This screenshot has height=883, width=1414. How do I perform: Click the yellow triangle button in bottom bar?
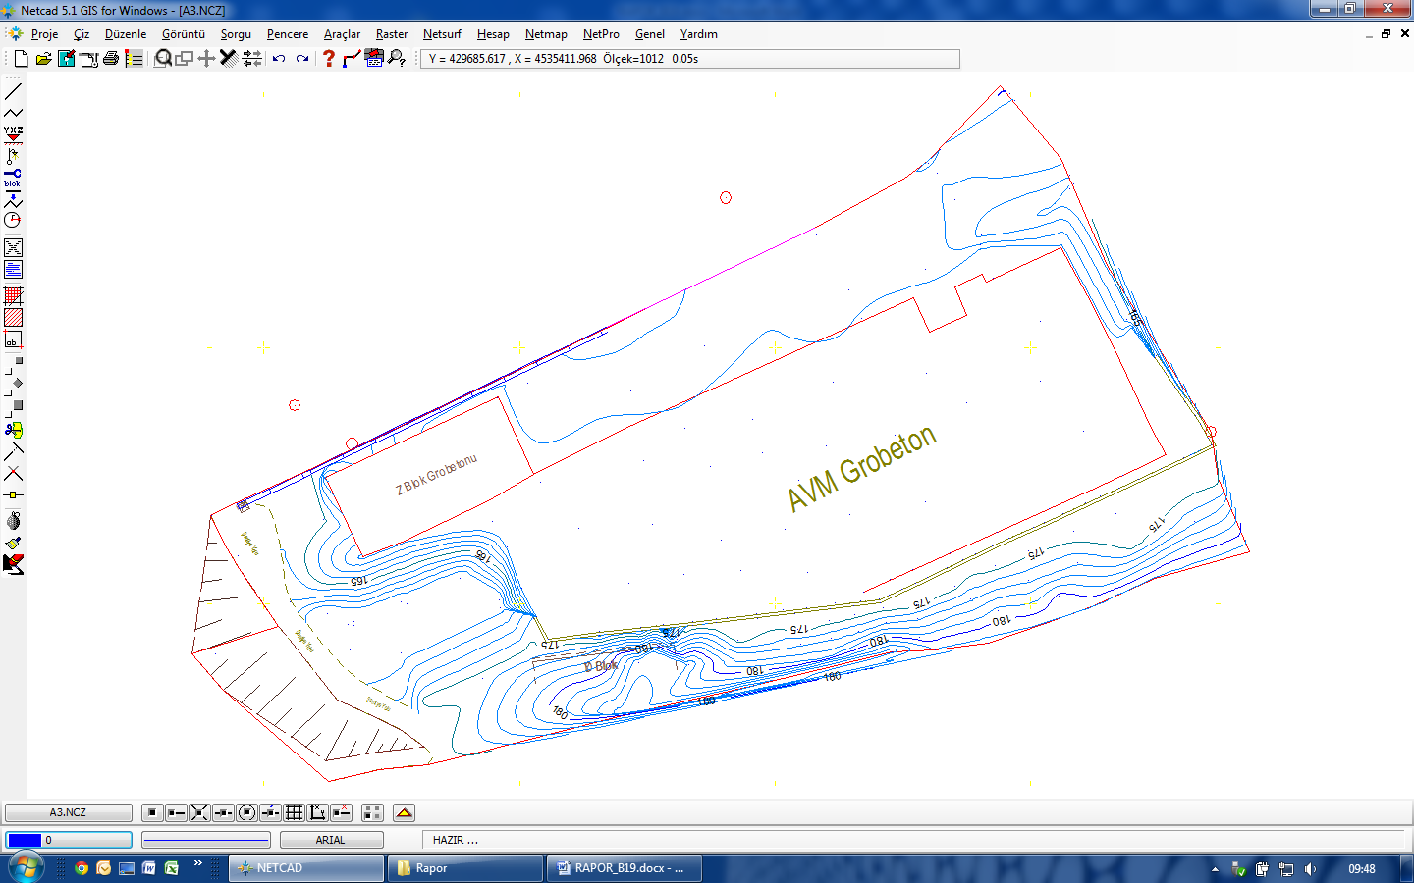(404, 812)
